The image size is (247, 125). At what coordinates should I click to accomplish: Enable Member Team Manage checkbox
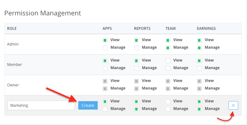[168, 68]
